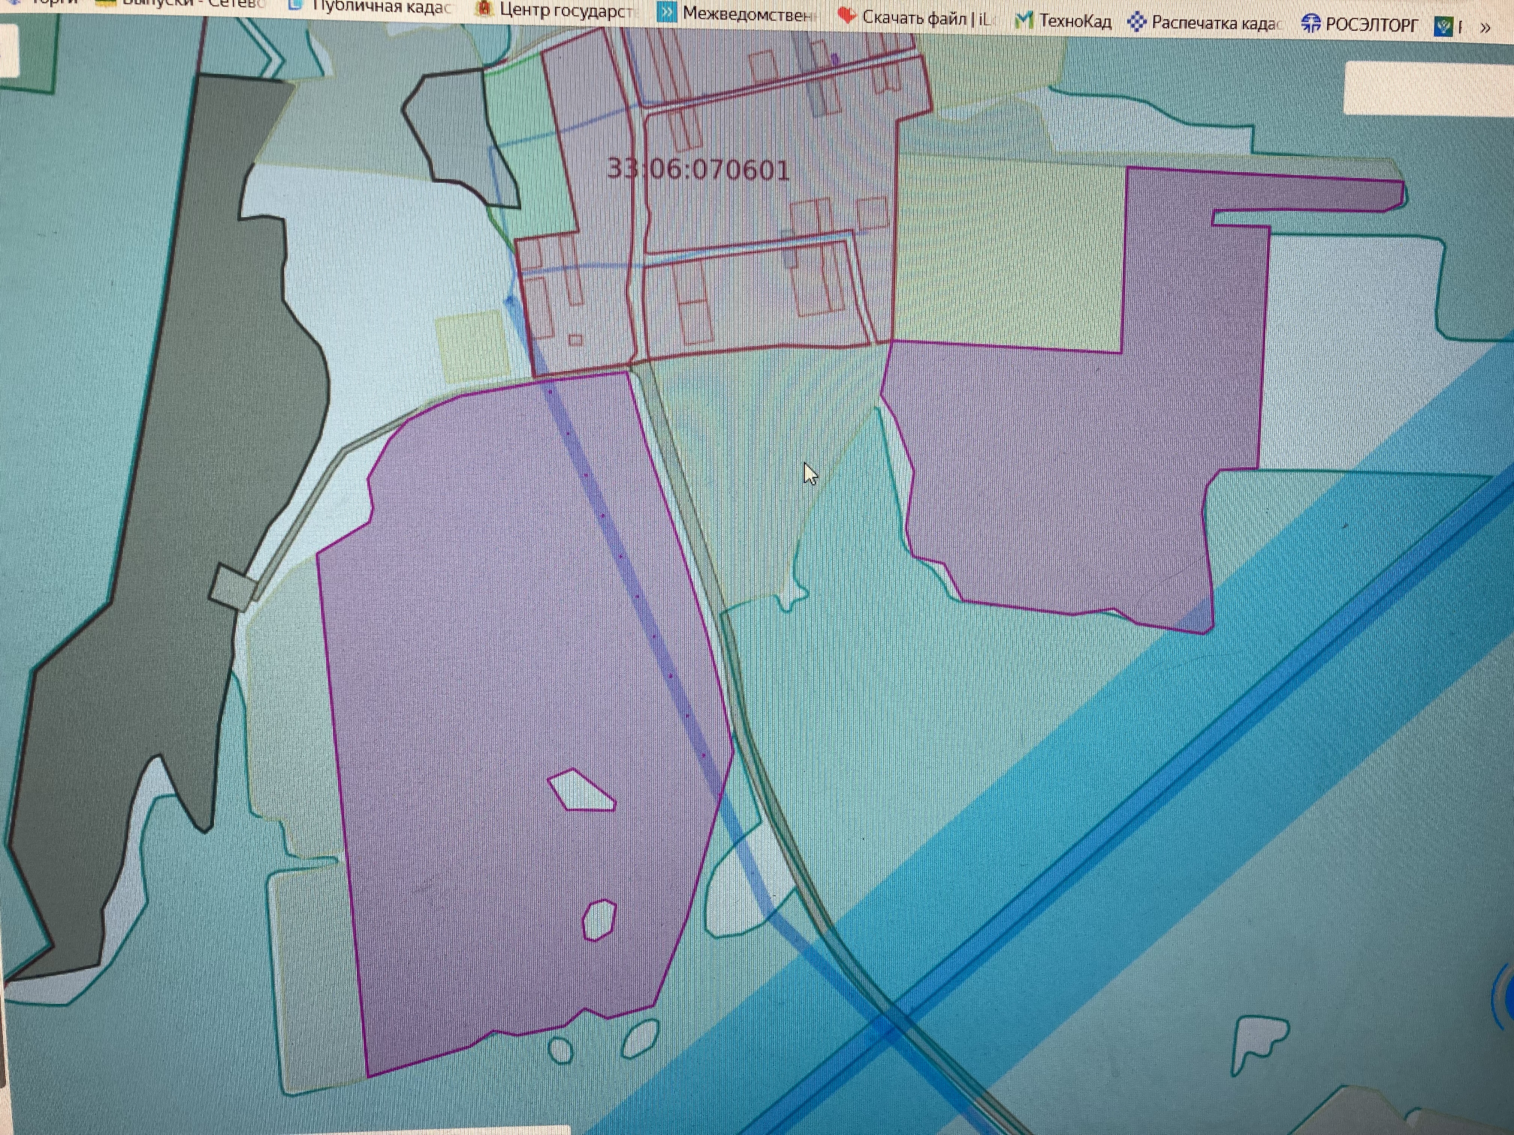Open the Скачать файл bookmark
The width and height of the screenshot is (1514, 1135).
point(914,18)
